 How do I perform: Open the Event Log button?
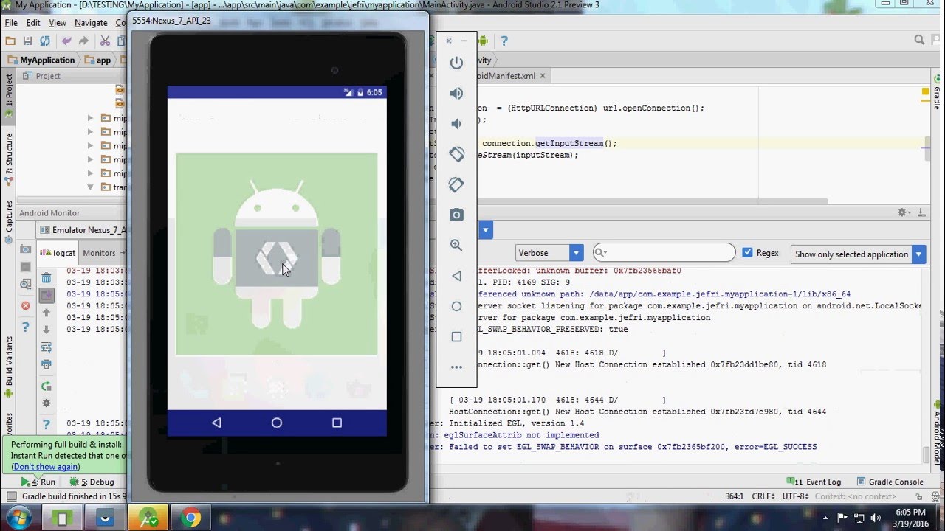(x=814, y=482)
